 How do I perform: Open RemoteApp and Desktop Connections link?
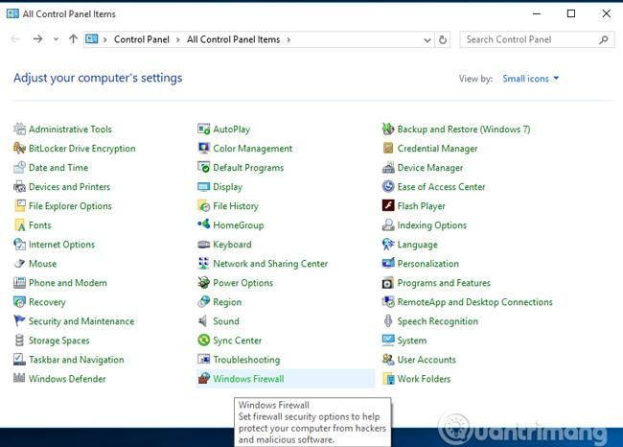[x=474, y=302]
